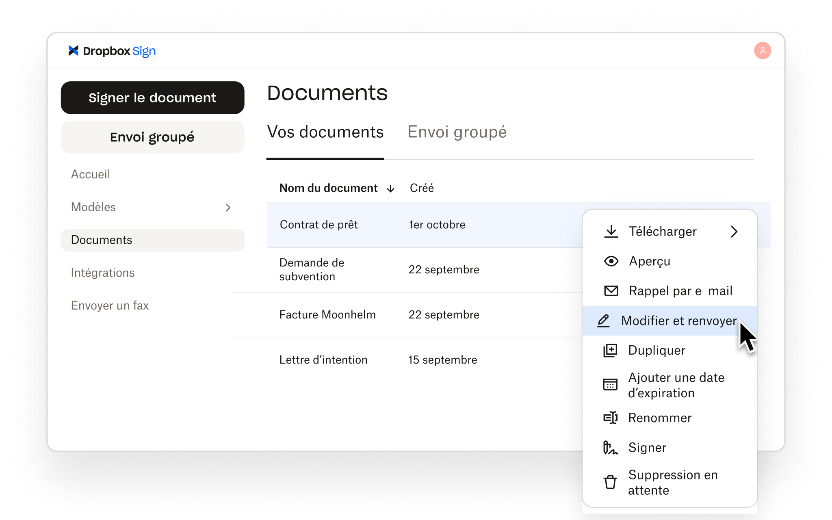832x520 pixels.
Task: Click the calendar icon for expiration date
Action: point(610,384)
